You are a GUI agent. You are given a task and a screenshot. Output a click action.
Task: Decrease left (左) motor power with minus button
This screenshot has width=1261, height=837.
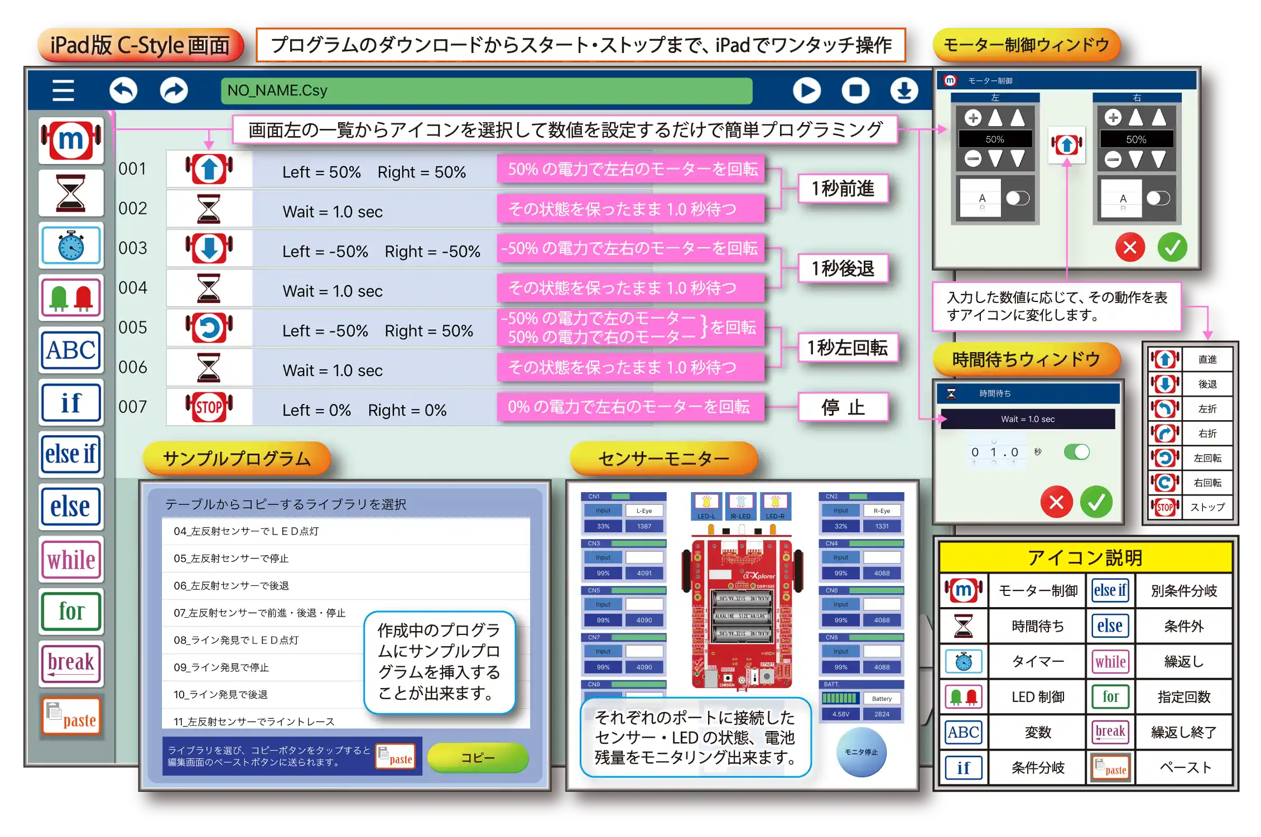[973, 159]
